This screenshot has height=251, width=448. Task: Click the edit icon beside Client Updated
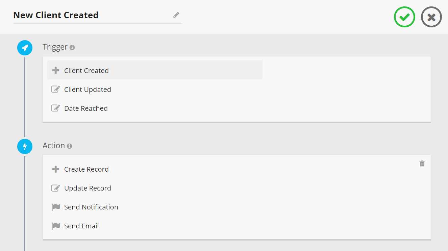pyautogui.click(x=56, y=89)
